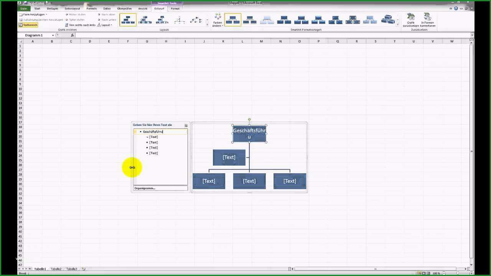Image resolution: width=491 pixels, height=276 pixels.
Task: Apply the third light-colored SmartArt style
Action: click(267, 20)
